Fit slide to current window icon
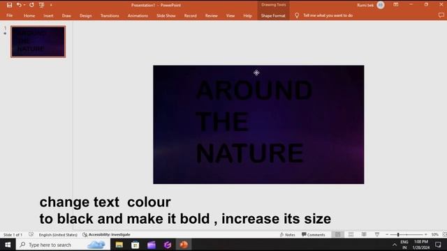447x251 pixels. (x=444, y=234)
